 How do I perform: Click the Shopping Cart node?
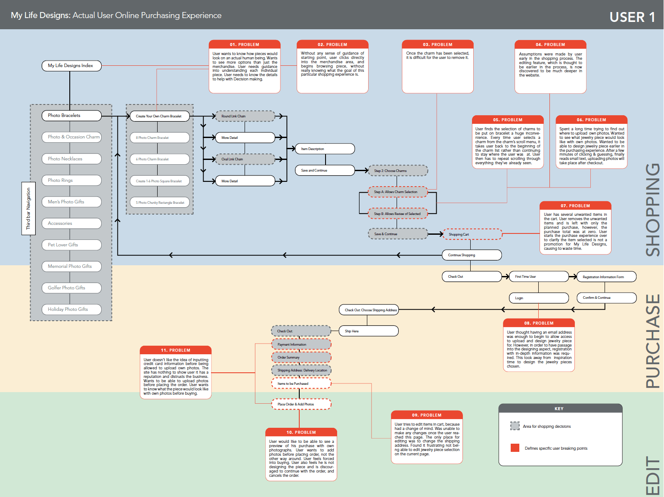click(x=472, y=234)
